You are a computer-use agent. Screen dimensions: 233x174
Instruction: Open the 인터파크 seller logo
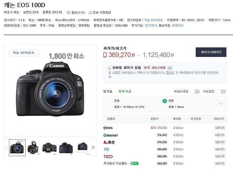click(108, 128)
